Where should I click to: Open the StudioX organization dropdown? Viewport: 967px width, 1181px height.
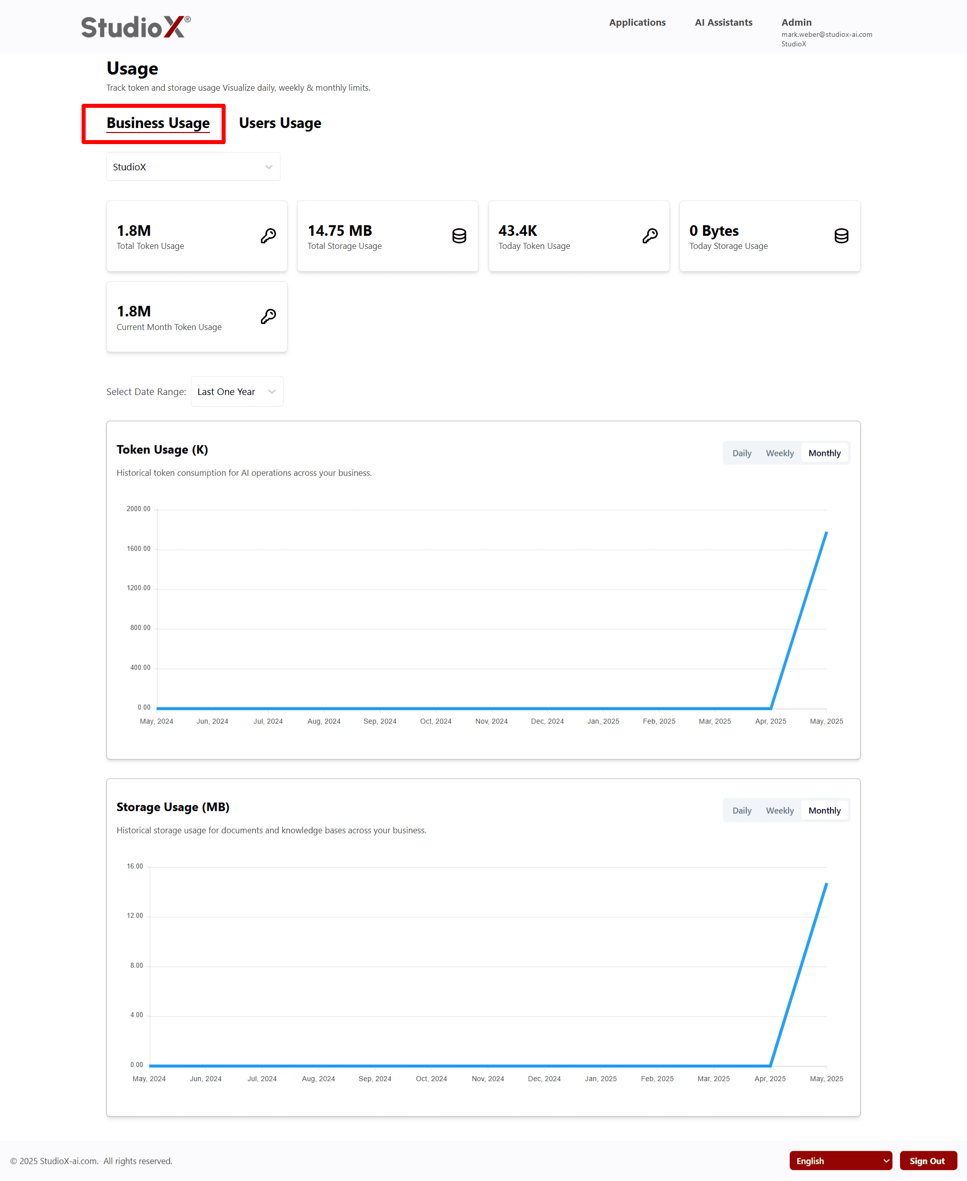click(x=193, y=166)
